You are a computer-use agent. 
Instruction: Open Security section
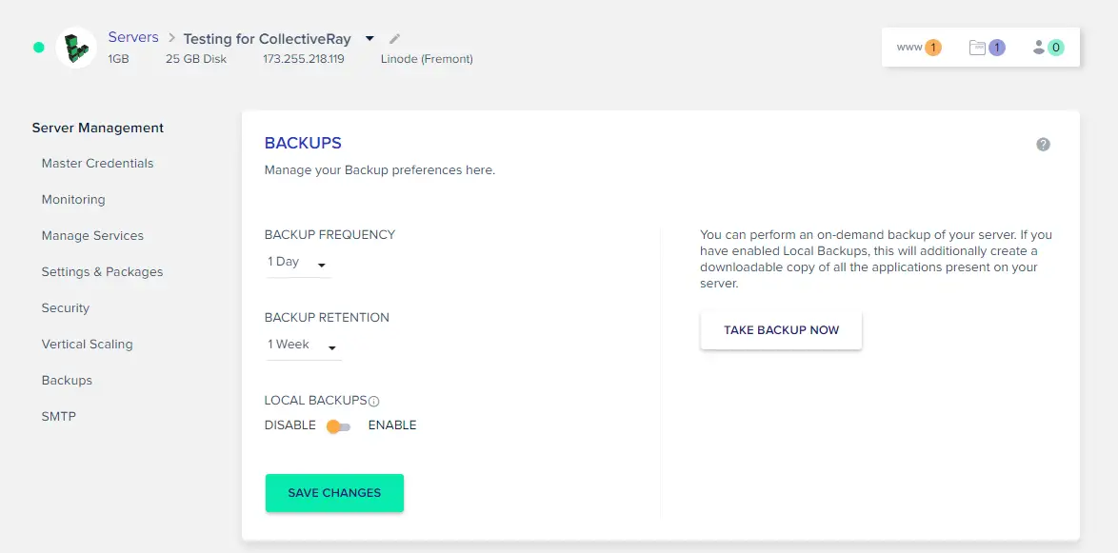point(66,307)
